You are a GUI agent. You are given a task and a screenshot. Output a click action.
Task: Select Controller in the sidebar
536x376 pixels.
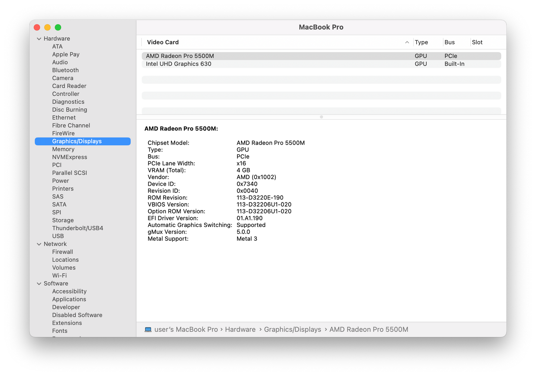point(66,94)
